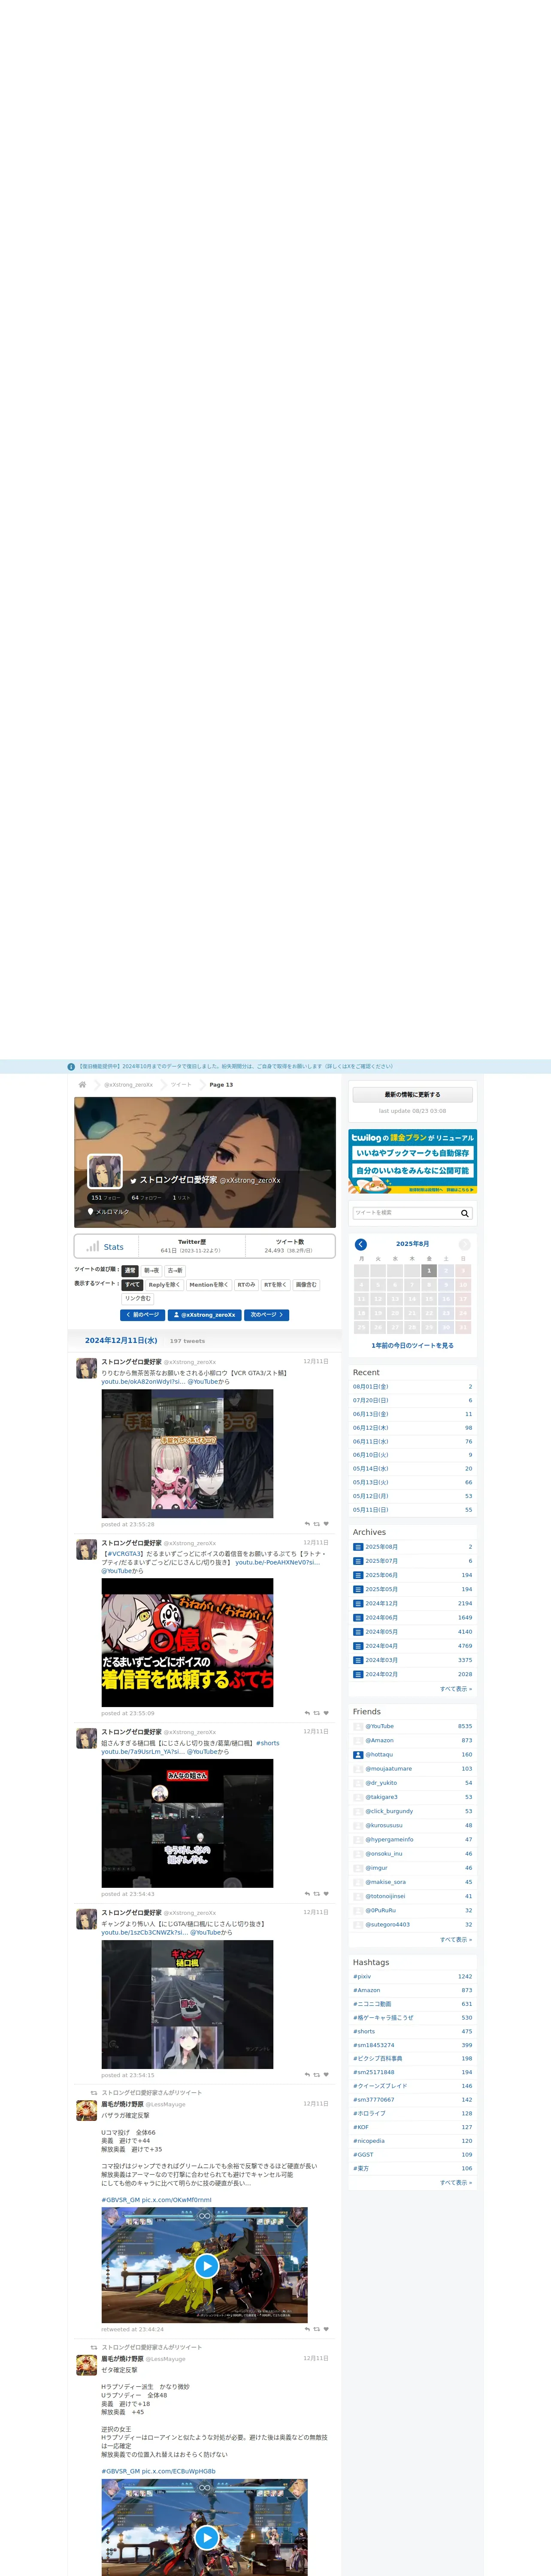Like the tweet posted at 23:55:09
This screenshot has height=2576, width=551.
tap(326, 1713)
